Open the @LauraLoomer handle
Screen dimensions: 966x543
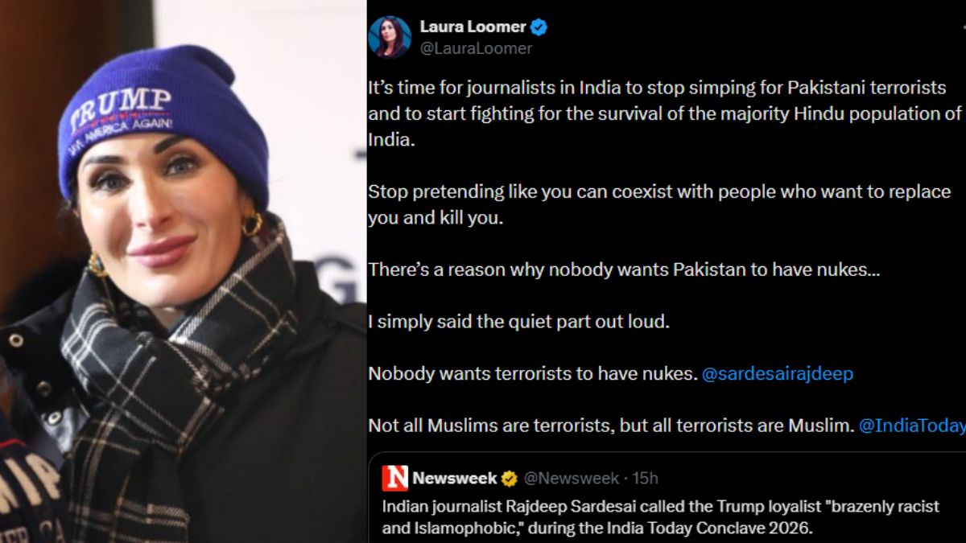[476, 48]
